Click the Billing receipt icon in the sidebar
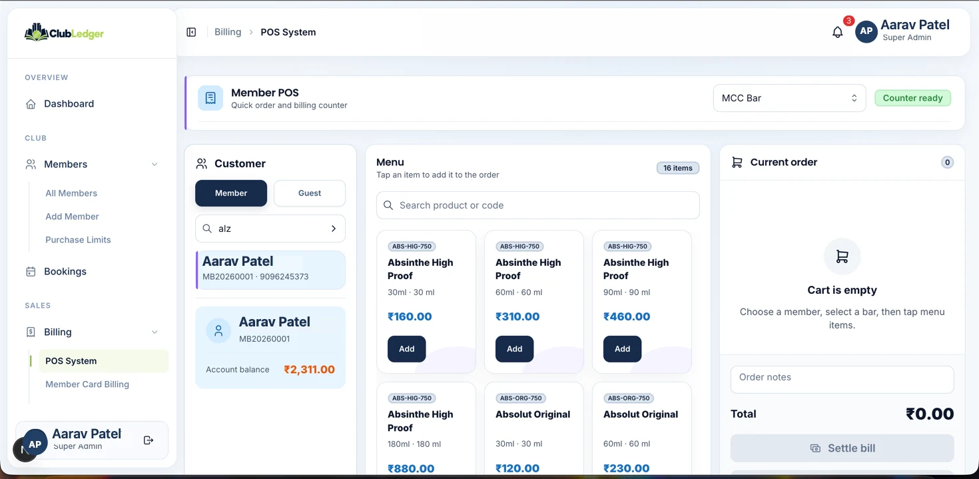 (31, 332)
